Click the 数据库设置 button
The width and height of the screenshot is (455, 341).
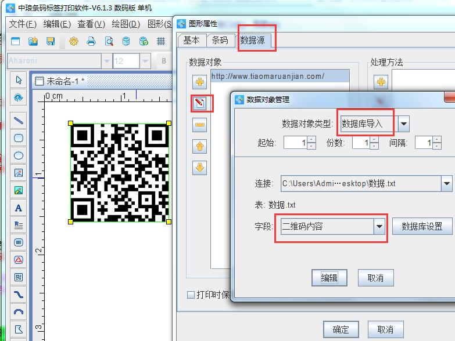pyautogui.click(x=422, y=227)
